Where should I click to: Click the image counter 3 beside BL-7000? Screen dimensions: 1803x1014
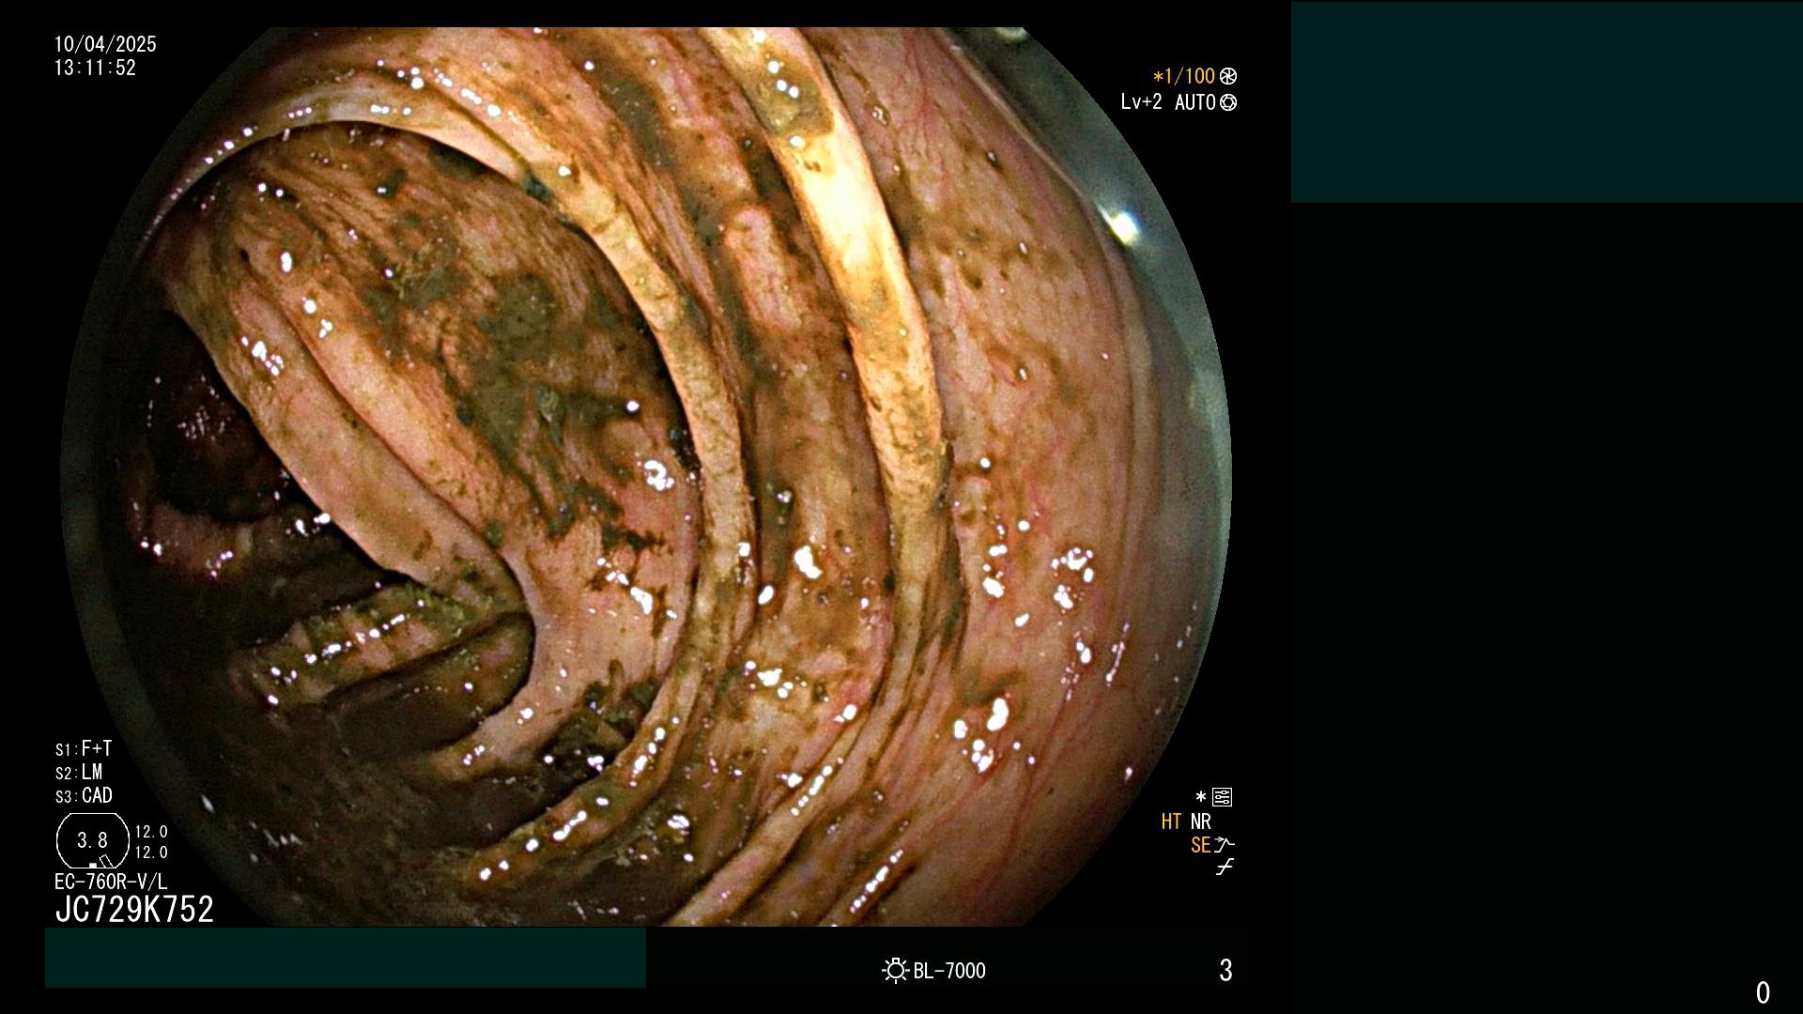click(x=1225, y=971)
